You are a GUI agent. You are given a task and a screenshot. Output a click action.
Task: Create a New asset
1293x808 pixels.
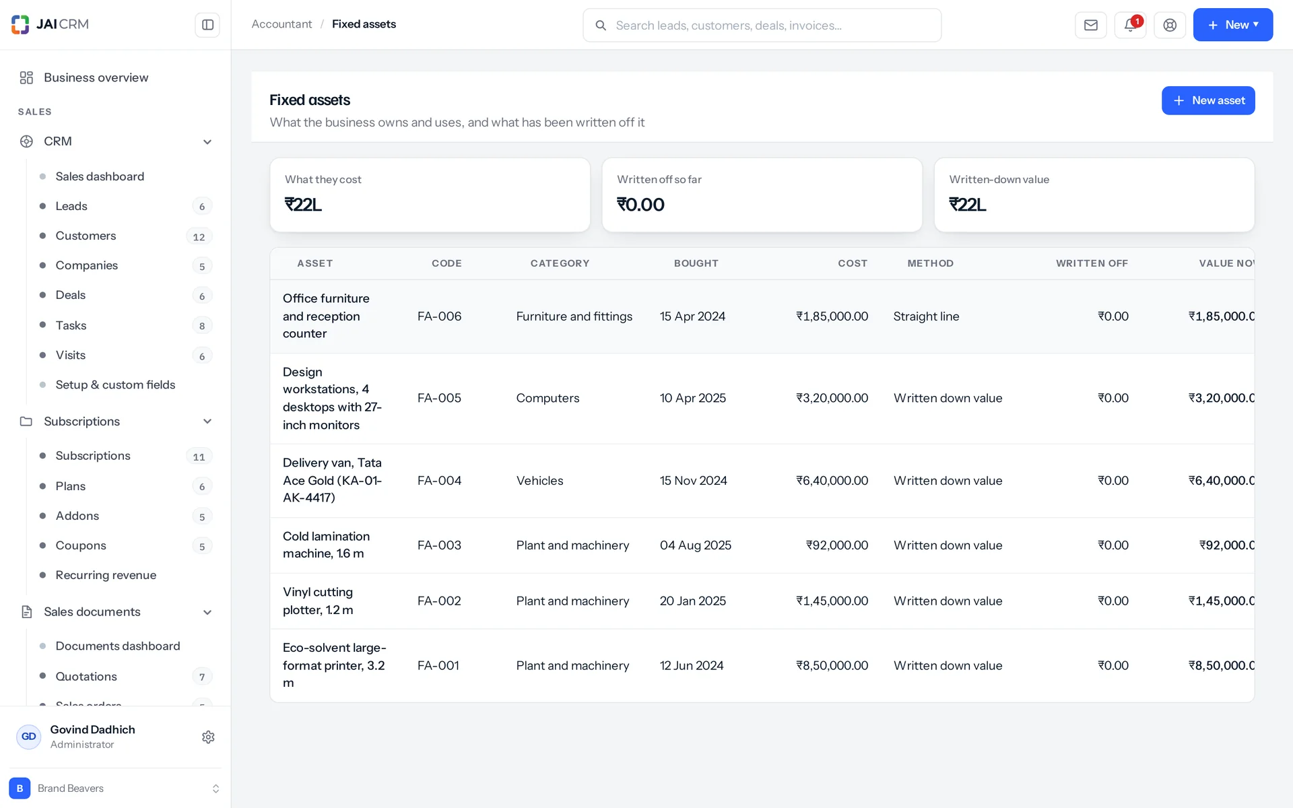click(x=1208, y=100)
